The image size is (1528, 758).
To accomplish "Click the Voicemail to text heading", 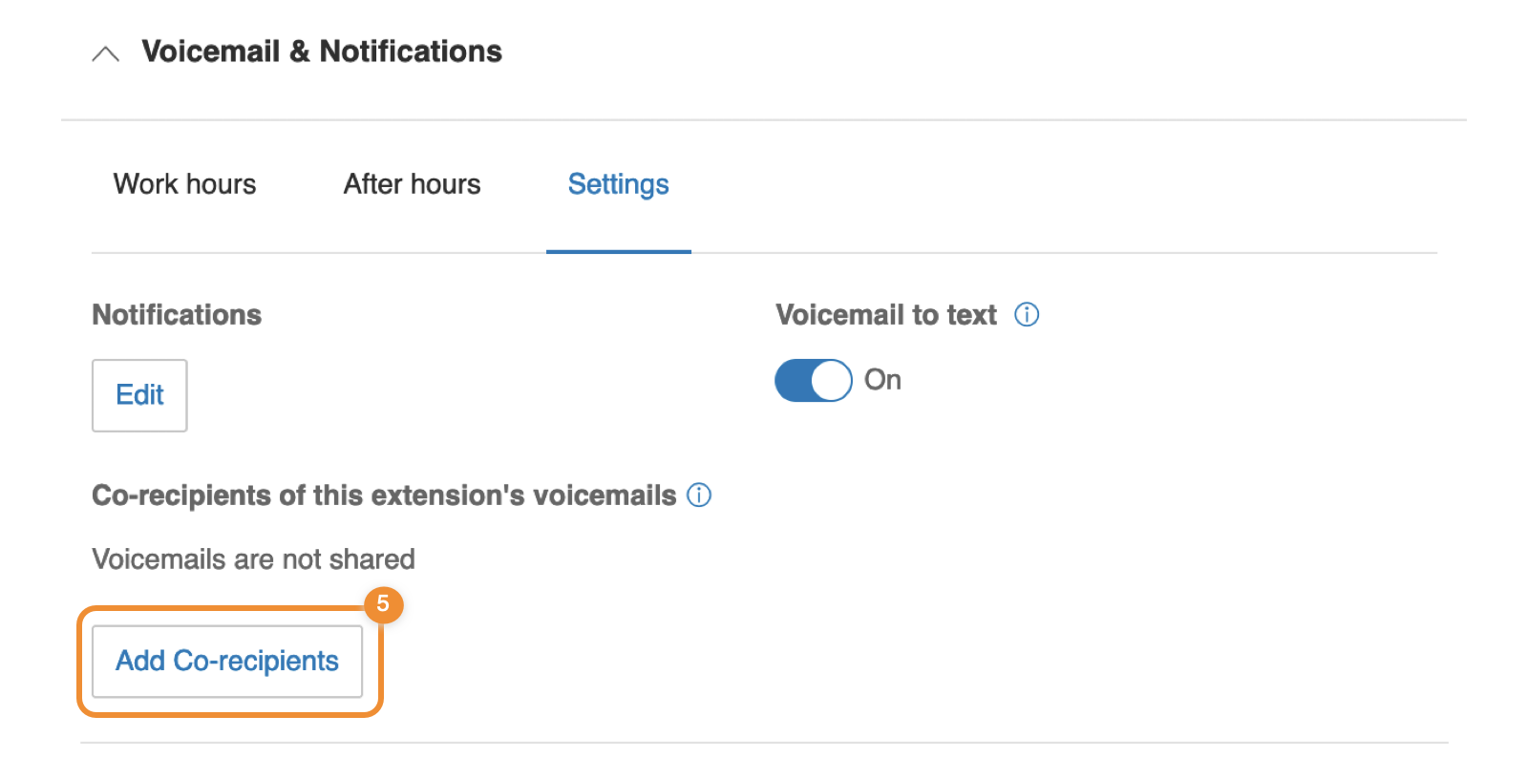I will (885, 315).
